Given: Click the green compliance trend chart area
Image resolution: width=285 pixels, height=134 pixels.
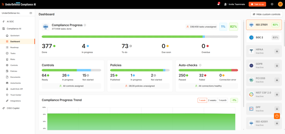Looking at the screenshot, I should click(x=141, y=122).
